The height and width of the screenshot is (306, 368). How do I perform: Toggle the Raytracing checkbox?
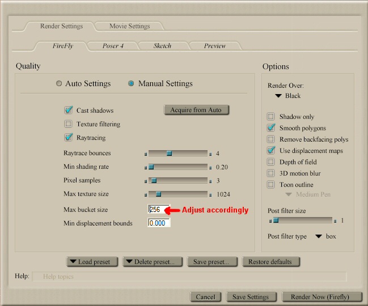pos(69,137)
